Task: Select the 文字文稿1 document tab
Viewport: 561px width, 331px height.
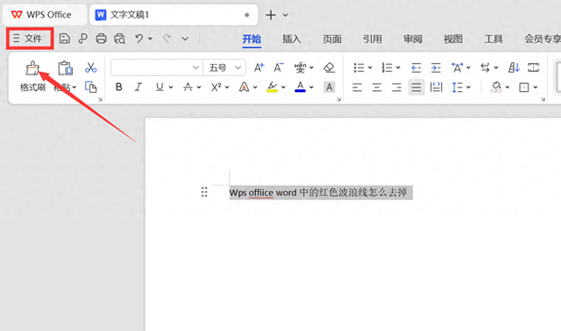Action: [x=174, y=15]
